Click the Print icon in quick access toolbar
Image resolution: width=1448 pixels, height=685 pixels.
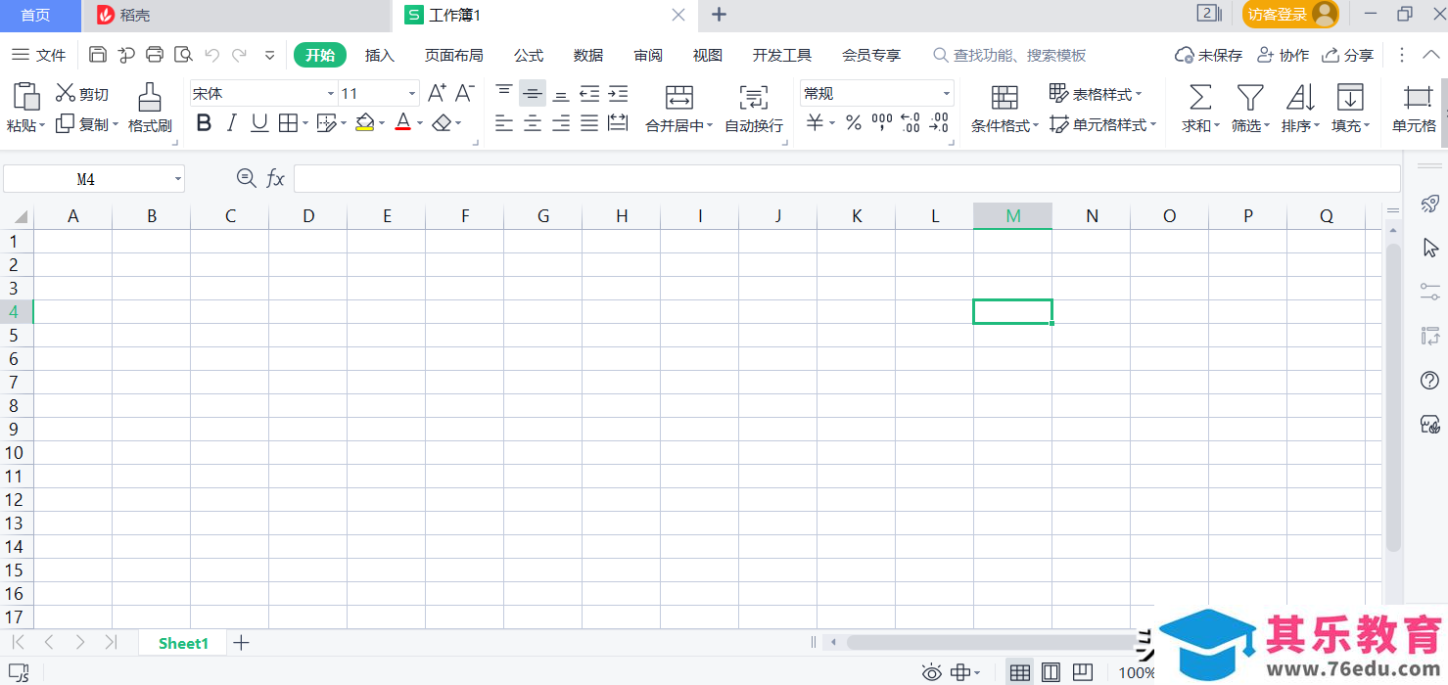155,55
